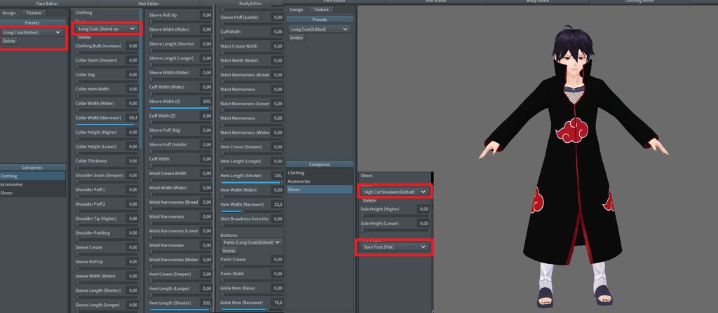
Task: Click the 3D character model in the viewport
Action: (573, 165)
